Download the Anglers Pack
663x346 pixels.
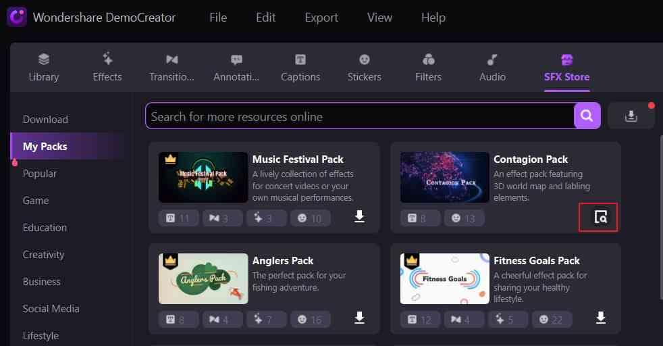pos(359,318)
